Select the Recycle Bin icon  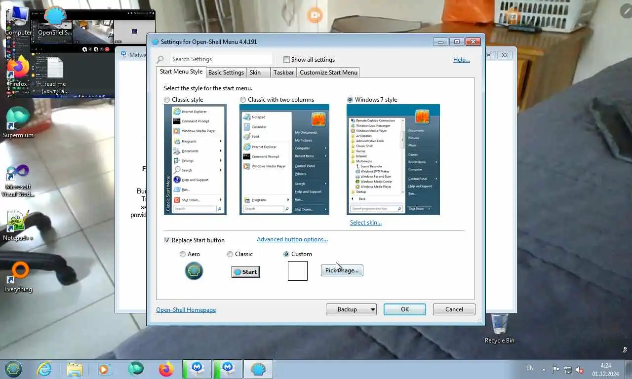(x=500, y=329)
